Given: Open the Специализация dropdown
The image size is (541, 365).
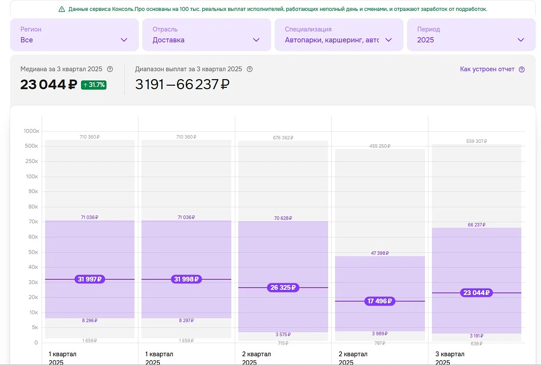Looking at the screenshot, I should click(339, 35).
